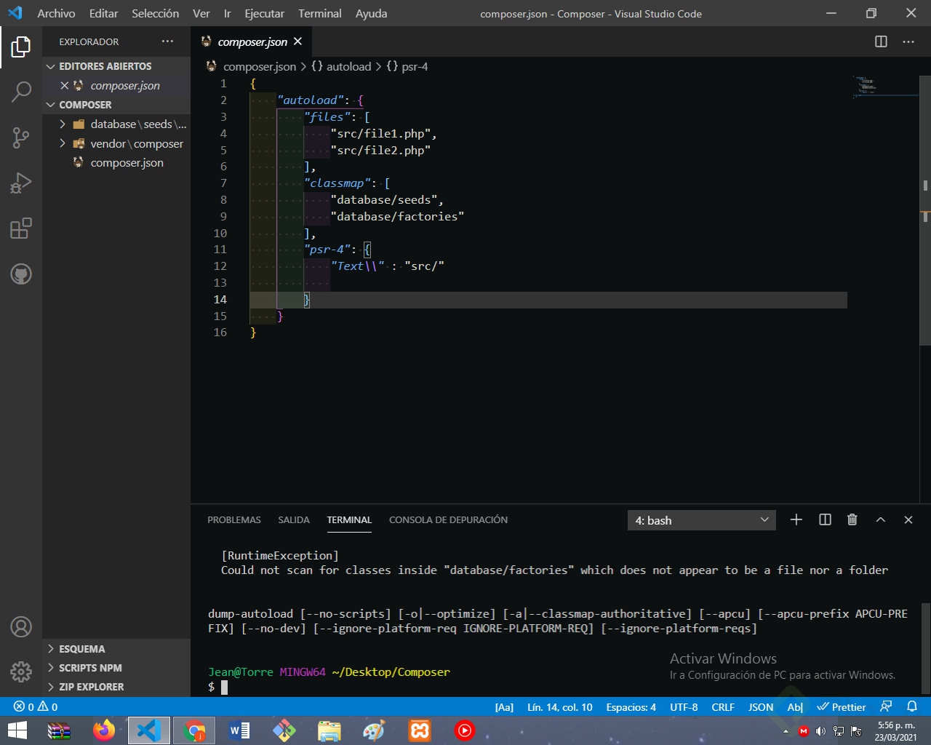Expand the SCRIPTS NPM section

point(90,668)
